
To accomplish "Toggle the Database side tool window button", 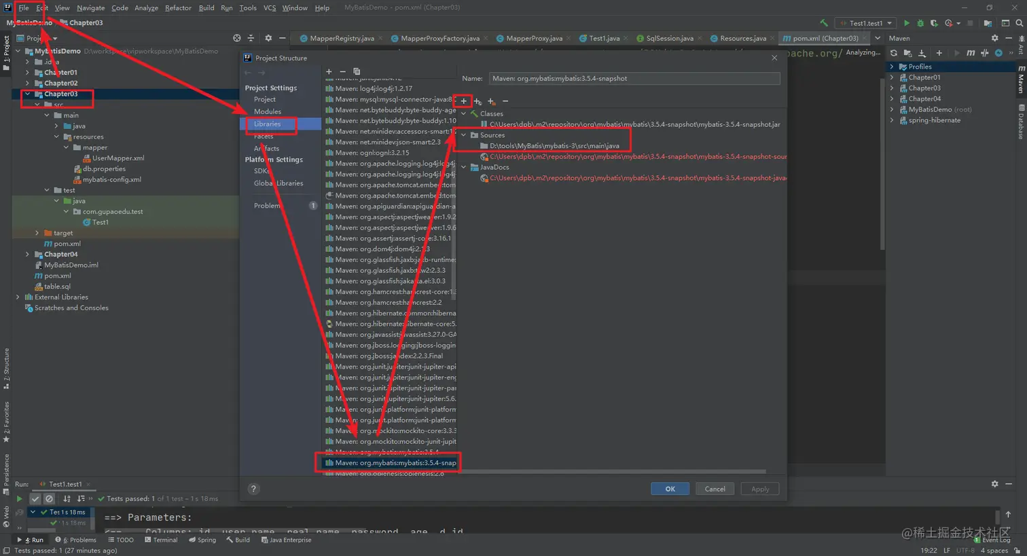I will 1021,122.
